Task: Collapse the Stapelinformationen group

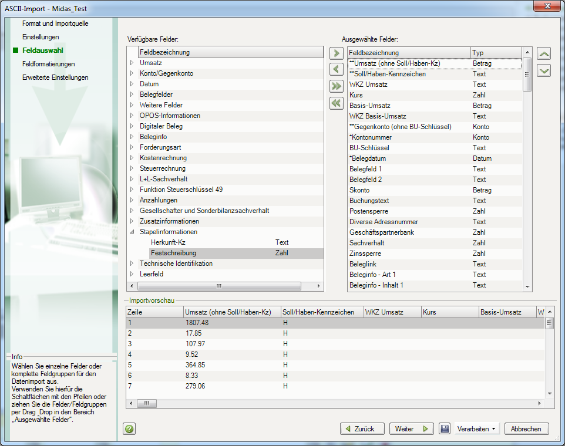Action: [x=132, y=232]
